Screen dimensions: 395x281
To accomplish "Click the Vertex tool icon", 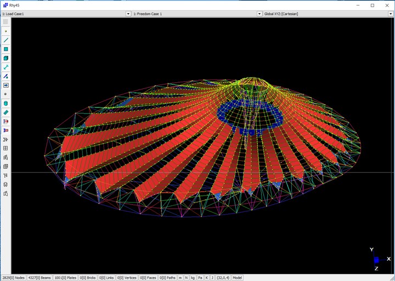I will click(5, 94).
